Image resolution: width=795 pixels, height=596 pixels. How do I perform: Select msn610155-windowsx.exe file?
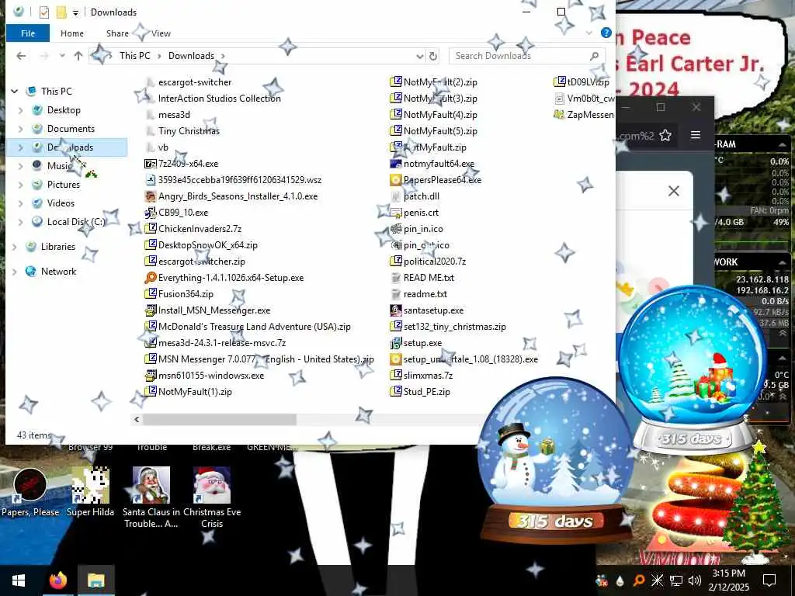click(x=205, y=376)
